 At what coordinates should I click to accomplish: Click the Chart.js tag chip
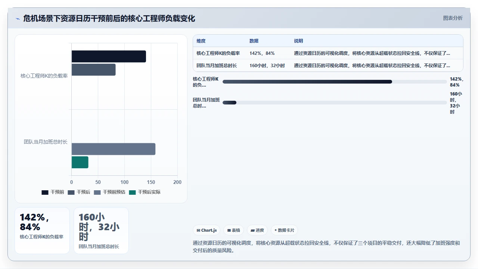click(x=207, y=230)
